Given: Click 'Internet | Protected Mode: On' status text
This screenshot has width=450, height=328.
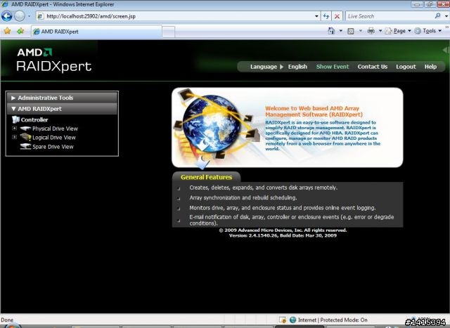Looking at the screenshot, I should pyautogui.click(x=333, y=320).
